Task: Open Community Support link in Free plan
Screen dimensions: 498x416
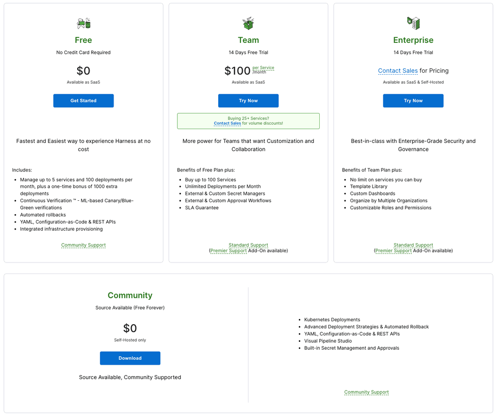Action: point(83,245)
